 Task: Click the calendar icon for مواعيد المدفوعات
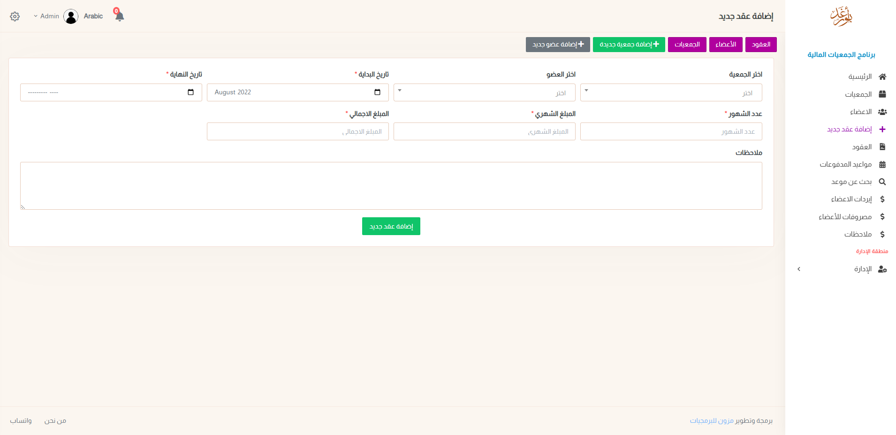(x=882, y=165)
